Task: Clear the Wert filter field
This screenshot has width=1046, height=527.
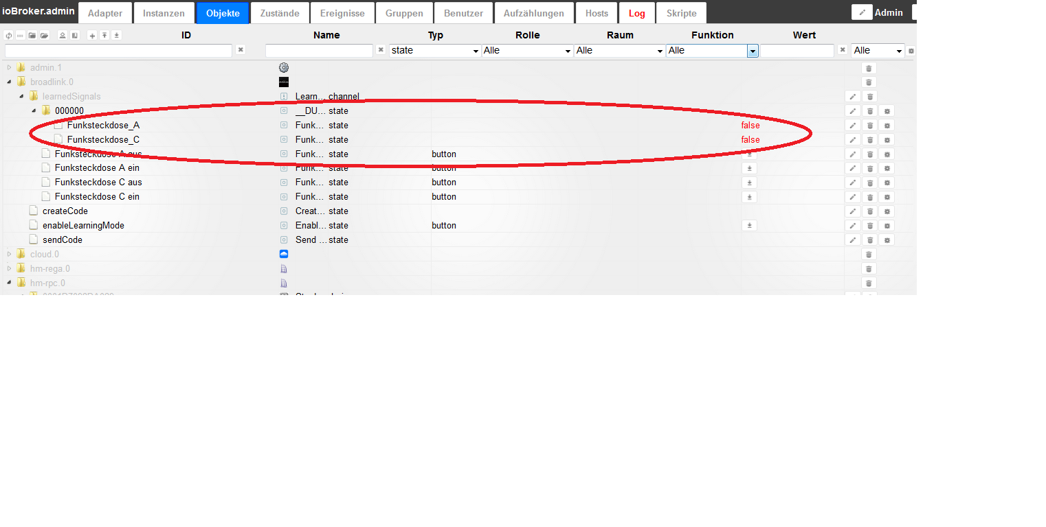Action: [x=842, y=50]
